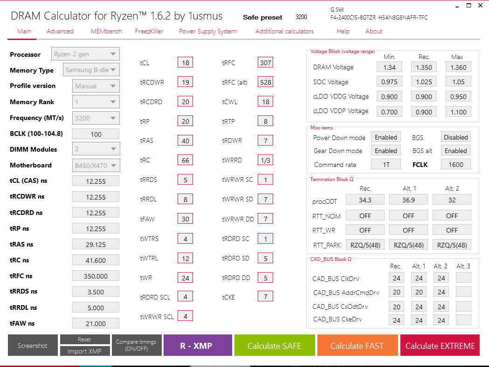Switch to the MEMbench tab
489x367 pixels.
(x=106, y=32)
